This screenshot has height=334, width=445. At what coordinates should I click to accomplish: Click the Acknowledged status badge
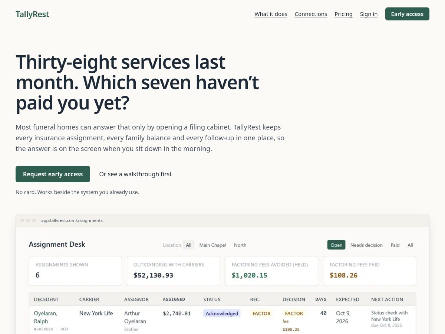pos(222,314)
